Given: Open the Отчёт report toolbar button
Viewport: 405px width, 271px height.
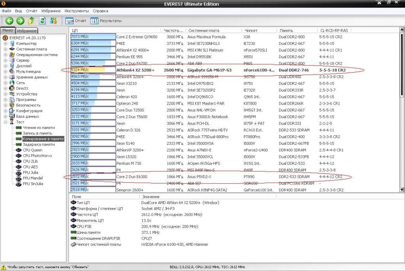Looking at the screenshot, I should (76, 21).
